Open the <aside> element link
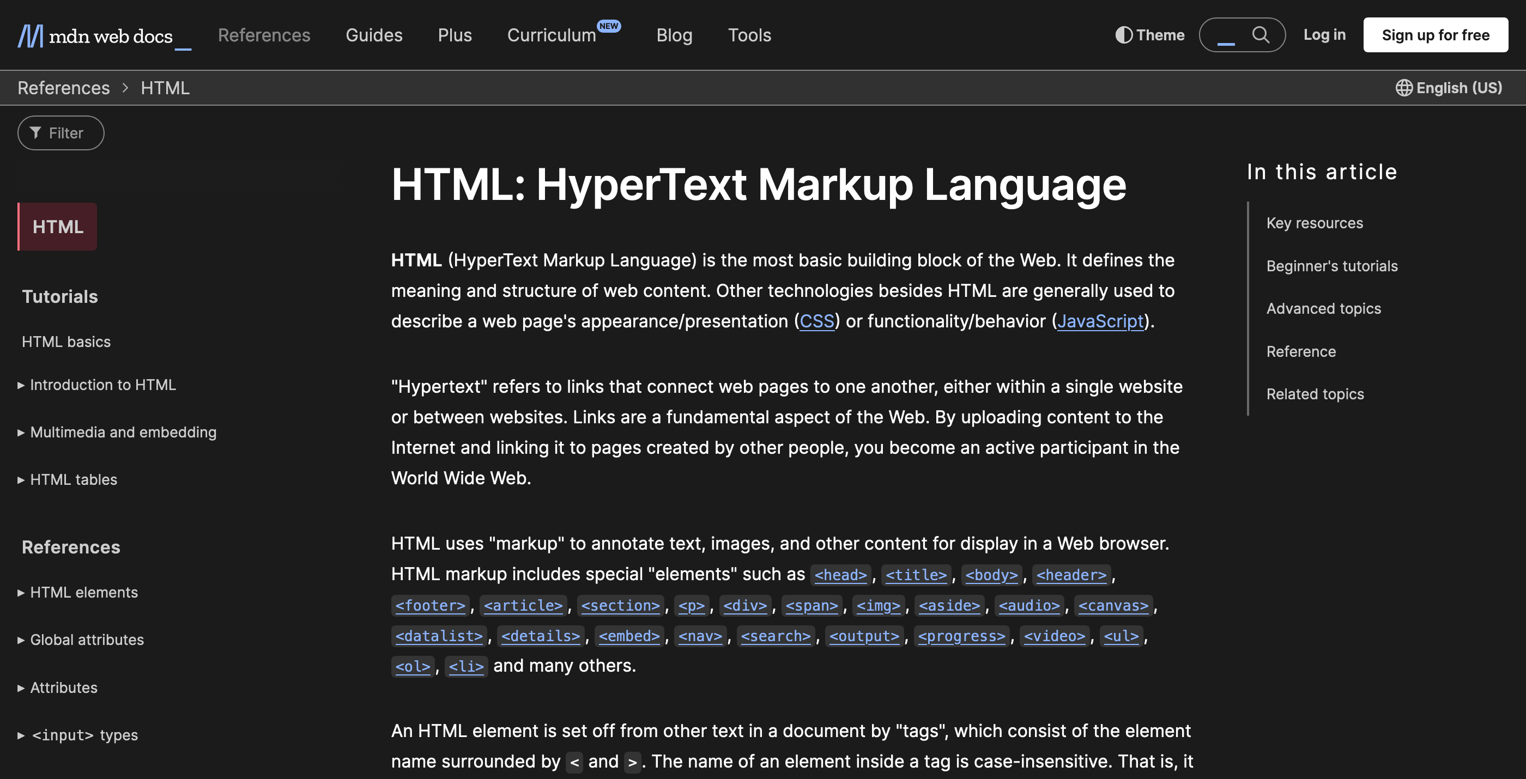This screenshot has width=1526, height=779. [949, 606]
